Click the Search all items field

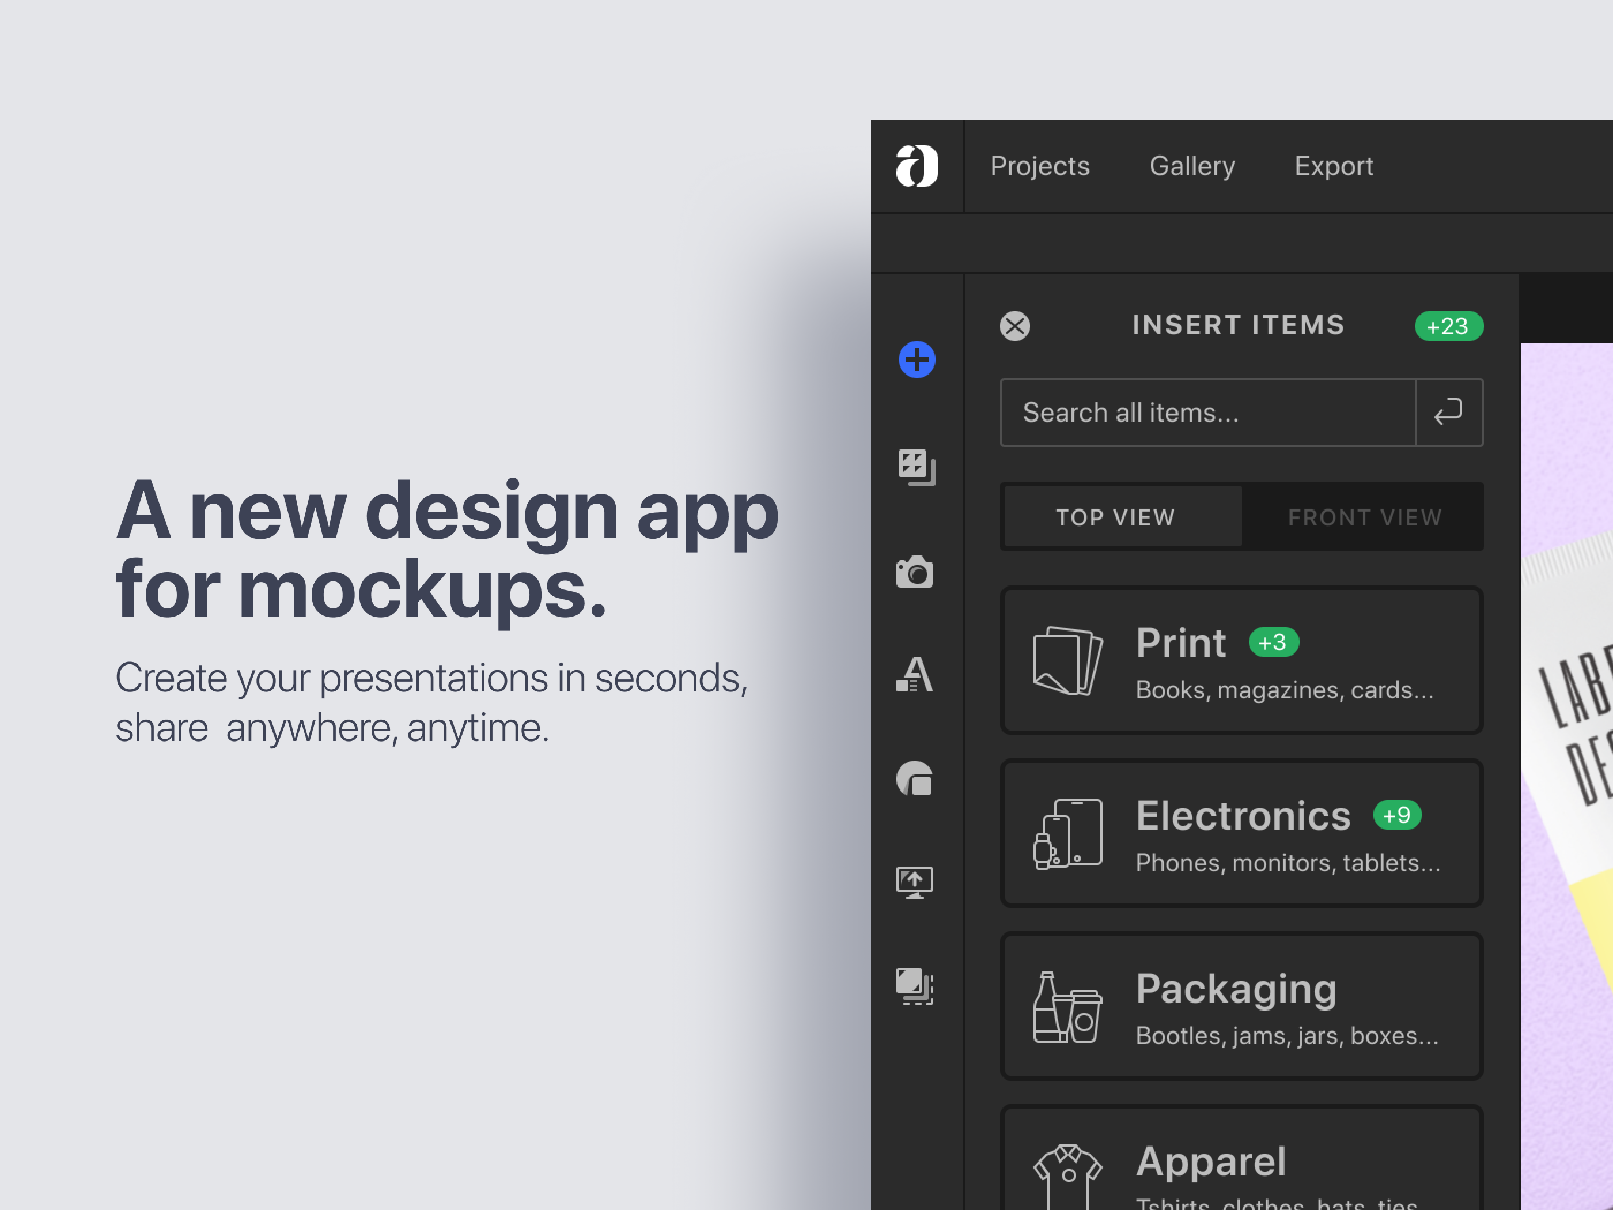[1207, 412]
